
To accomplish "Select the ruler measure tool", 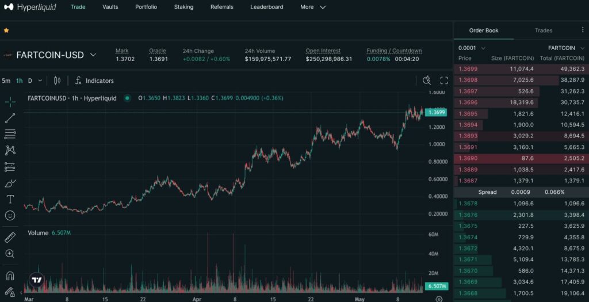I will click(10, 237).
